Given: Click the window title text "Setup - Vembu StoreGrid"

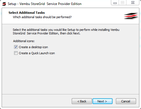Looking at the screenshot, I should point(26,4).
